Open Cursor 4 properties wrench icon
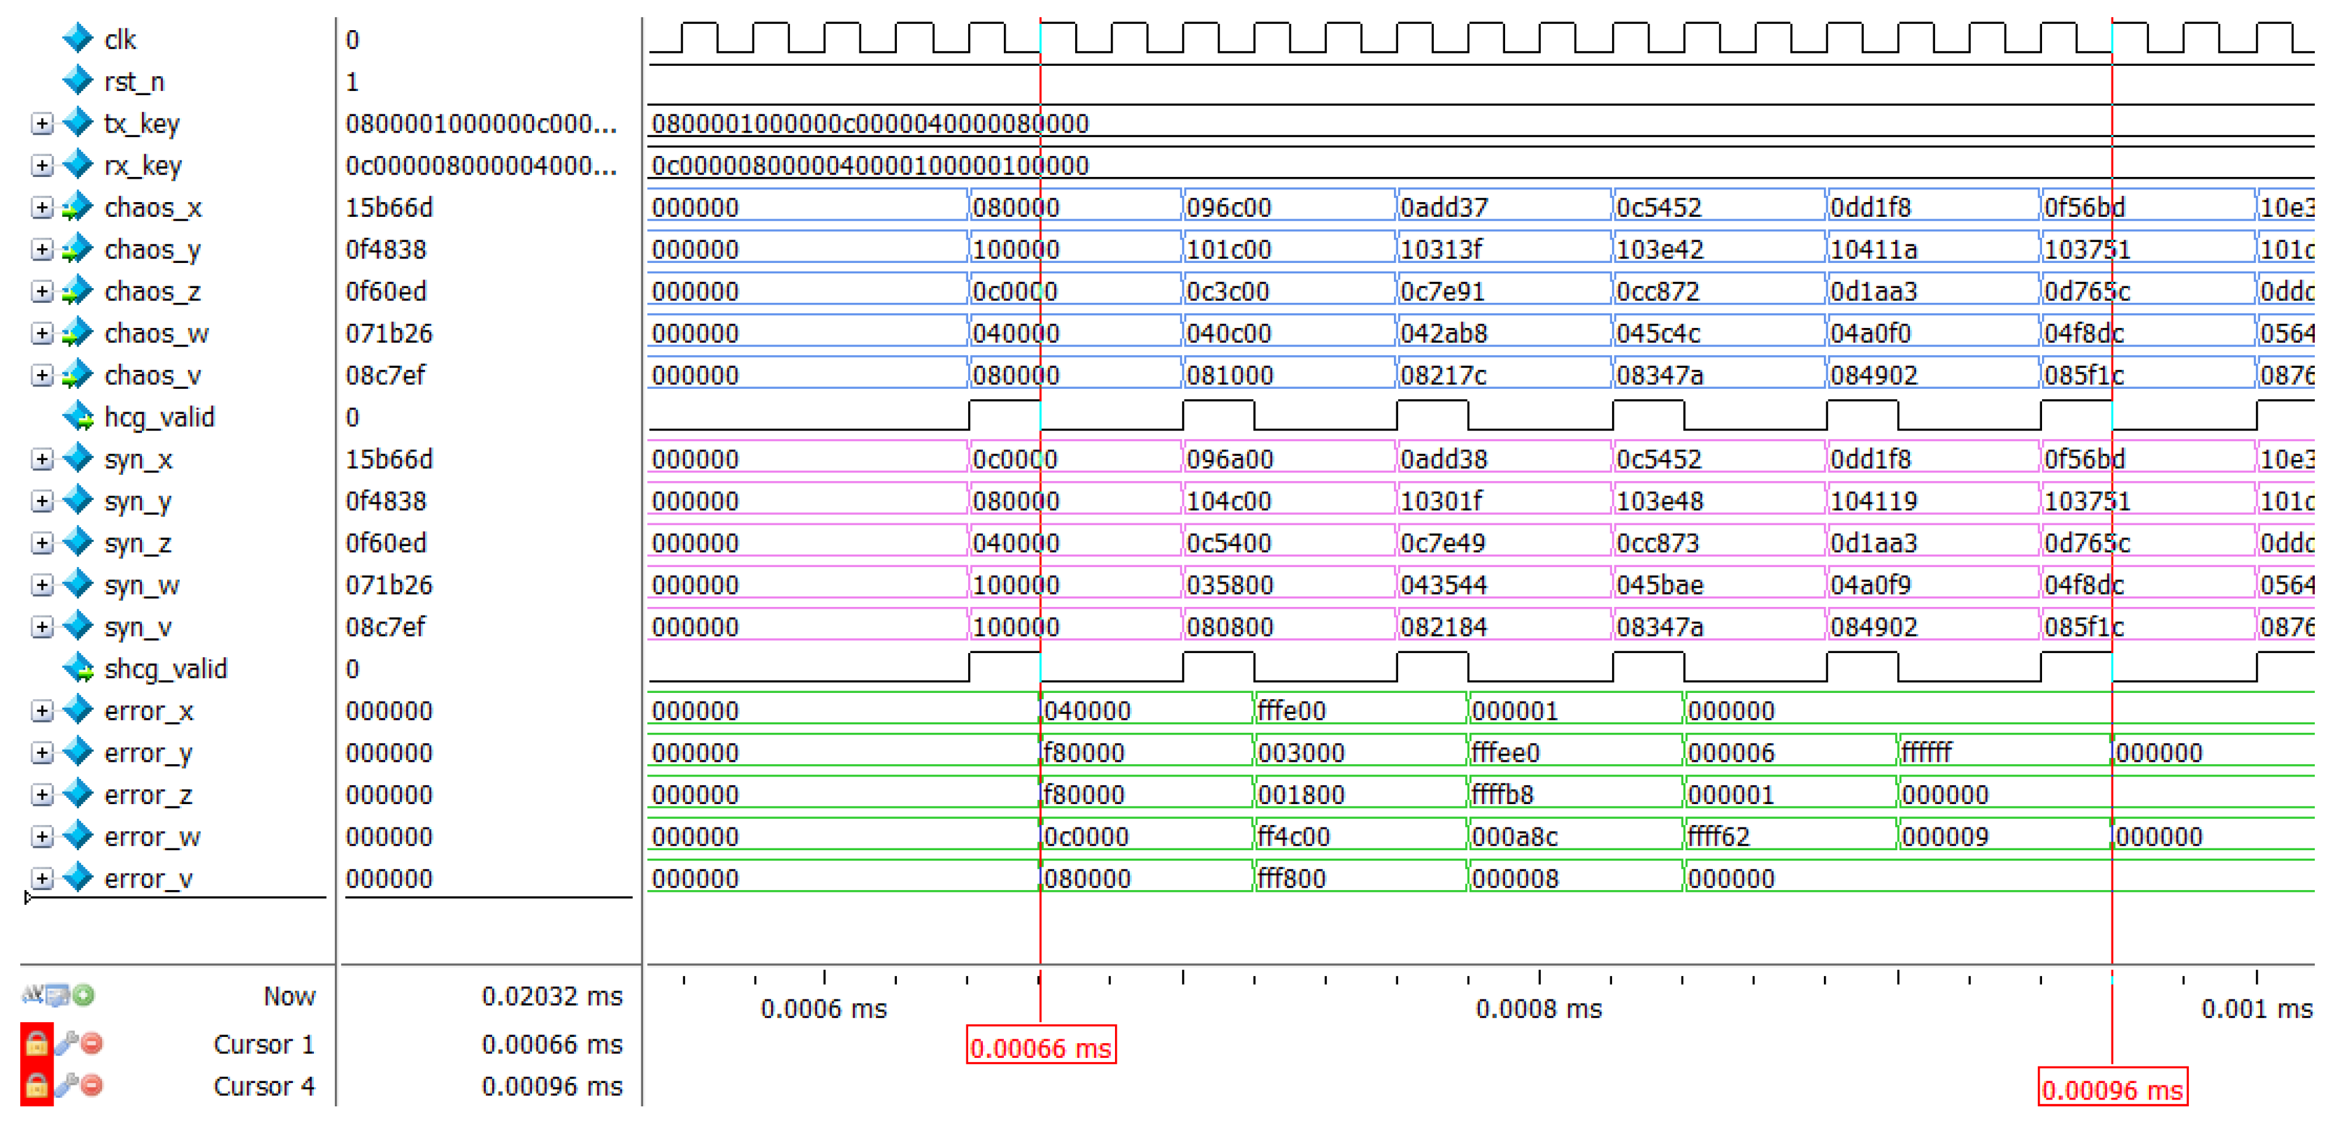Image resolution: width=2332 pixels, height=1134 pixels. (65, 1085)
